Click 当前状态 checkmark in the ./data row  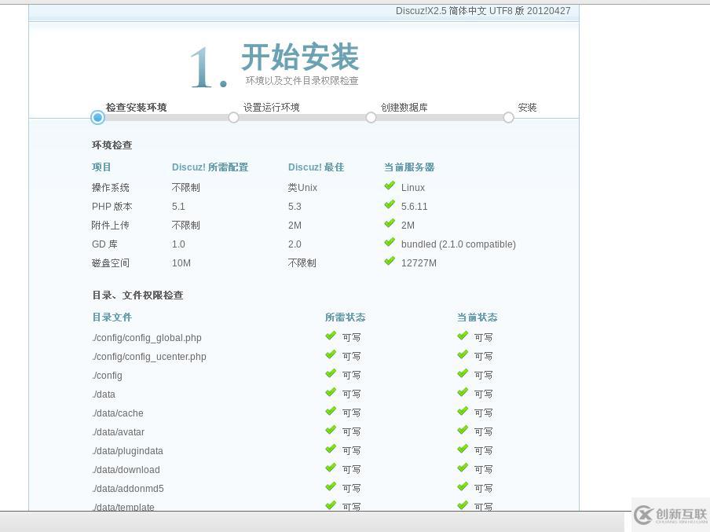pyautogui.click(x=463, y=392)
